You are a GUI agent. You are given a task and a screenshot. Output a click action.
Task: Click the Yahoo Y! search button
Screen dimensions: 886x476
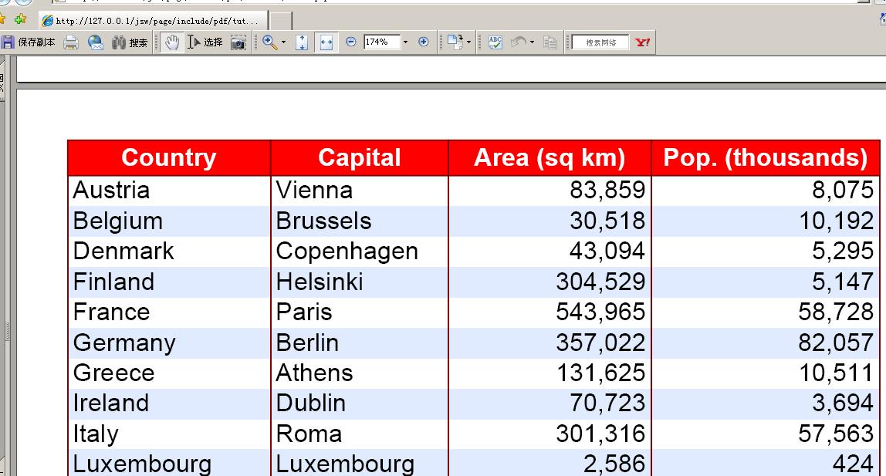point(642,42)
